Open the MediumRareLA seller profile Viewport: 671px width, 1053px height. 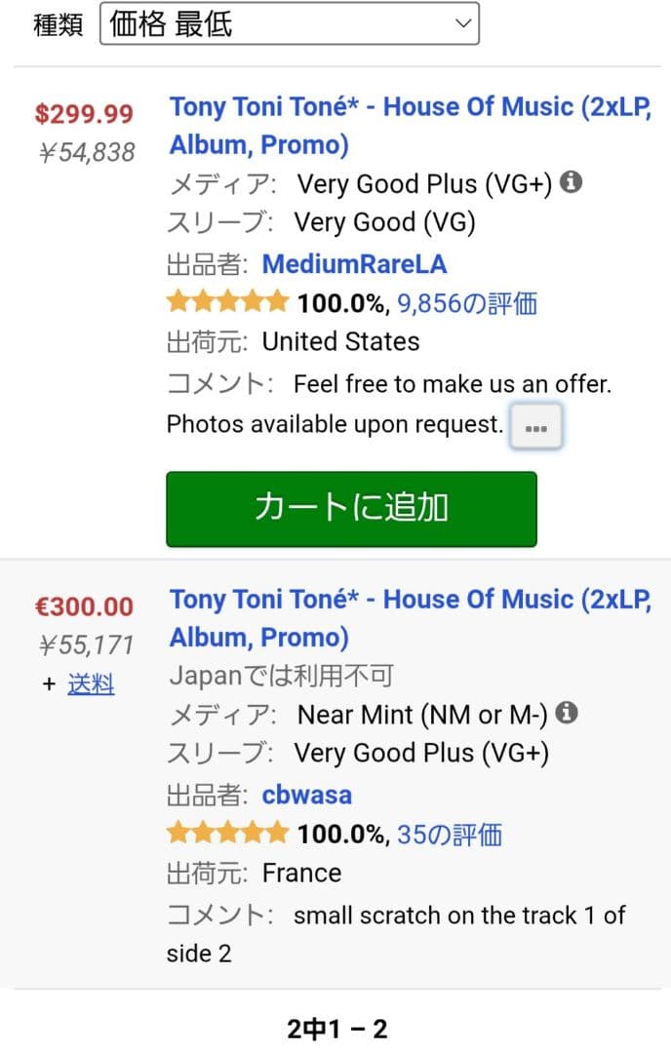tap(355, 263)
